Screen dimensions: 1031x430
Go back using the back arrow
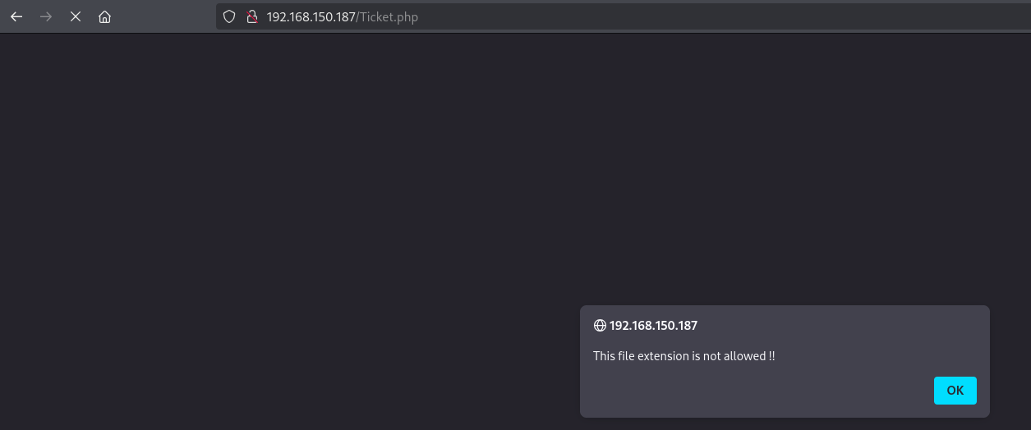[16, 16]
